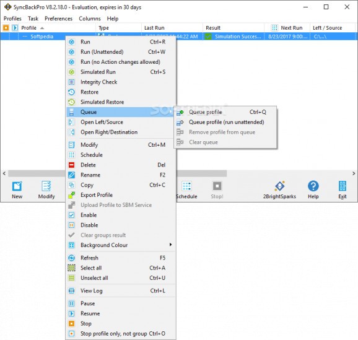This screenshot has height=340, width=358.
Task: Choose Stop profile only, not group
Action: tap(121, 334)
